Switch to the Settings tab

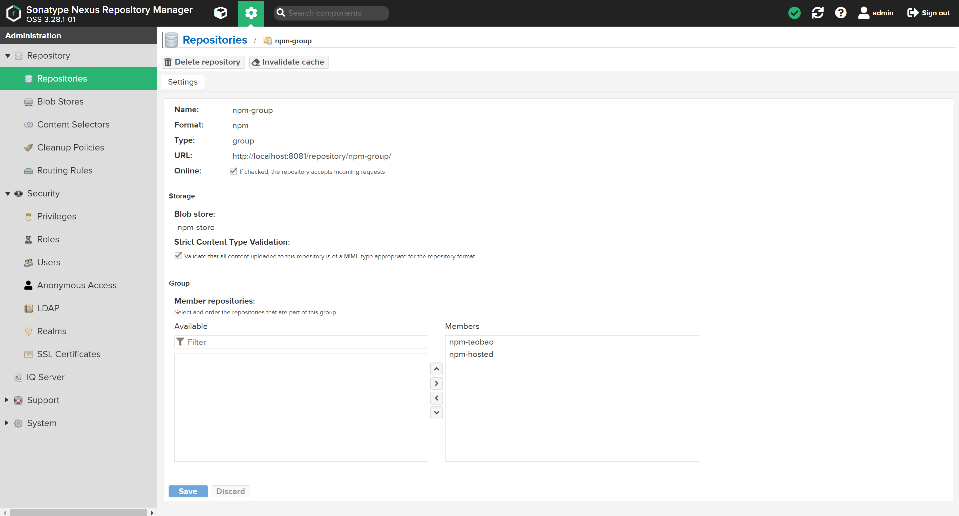182,82
